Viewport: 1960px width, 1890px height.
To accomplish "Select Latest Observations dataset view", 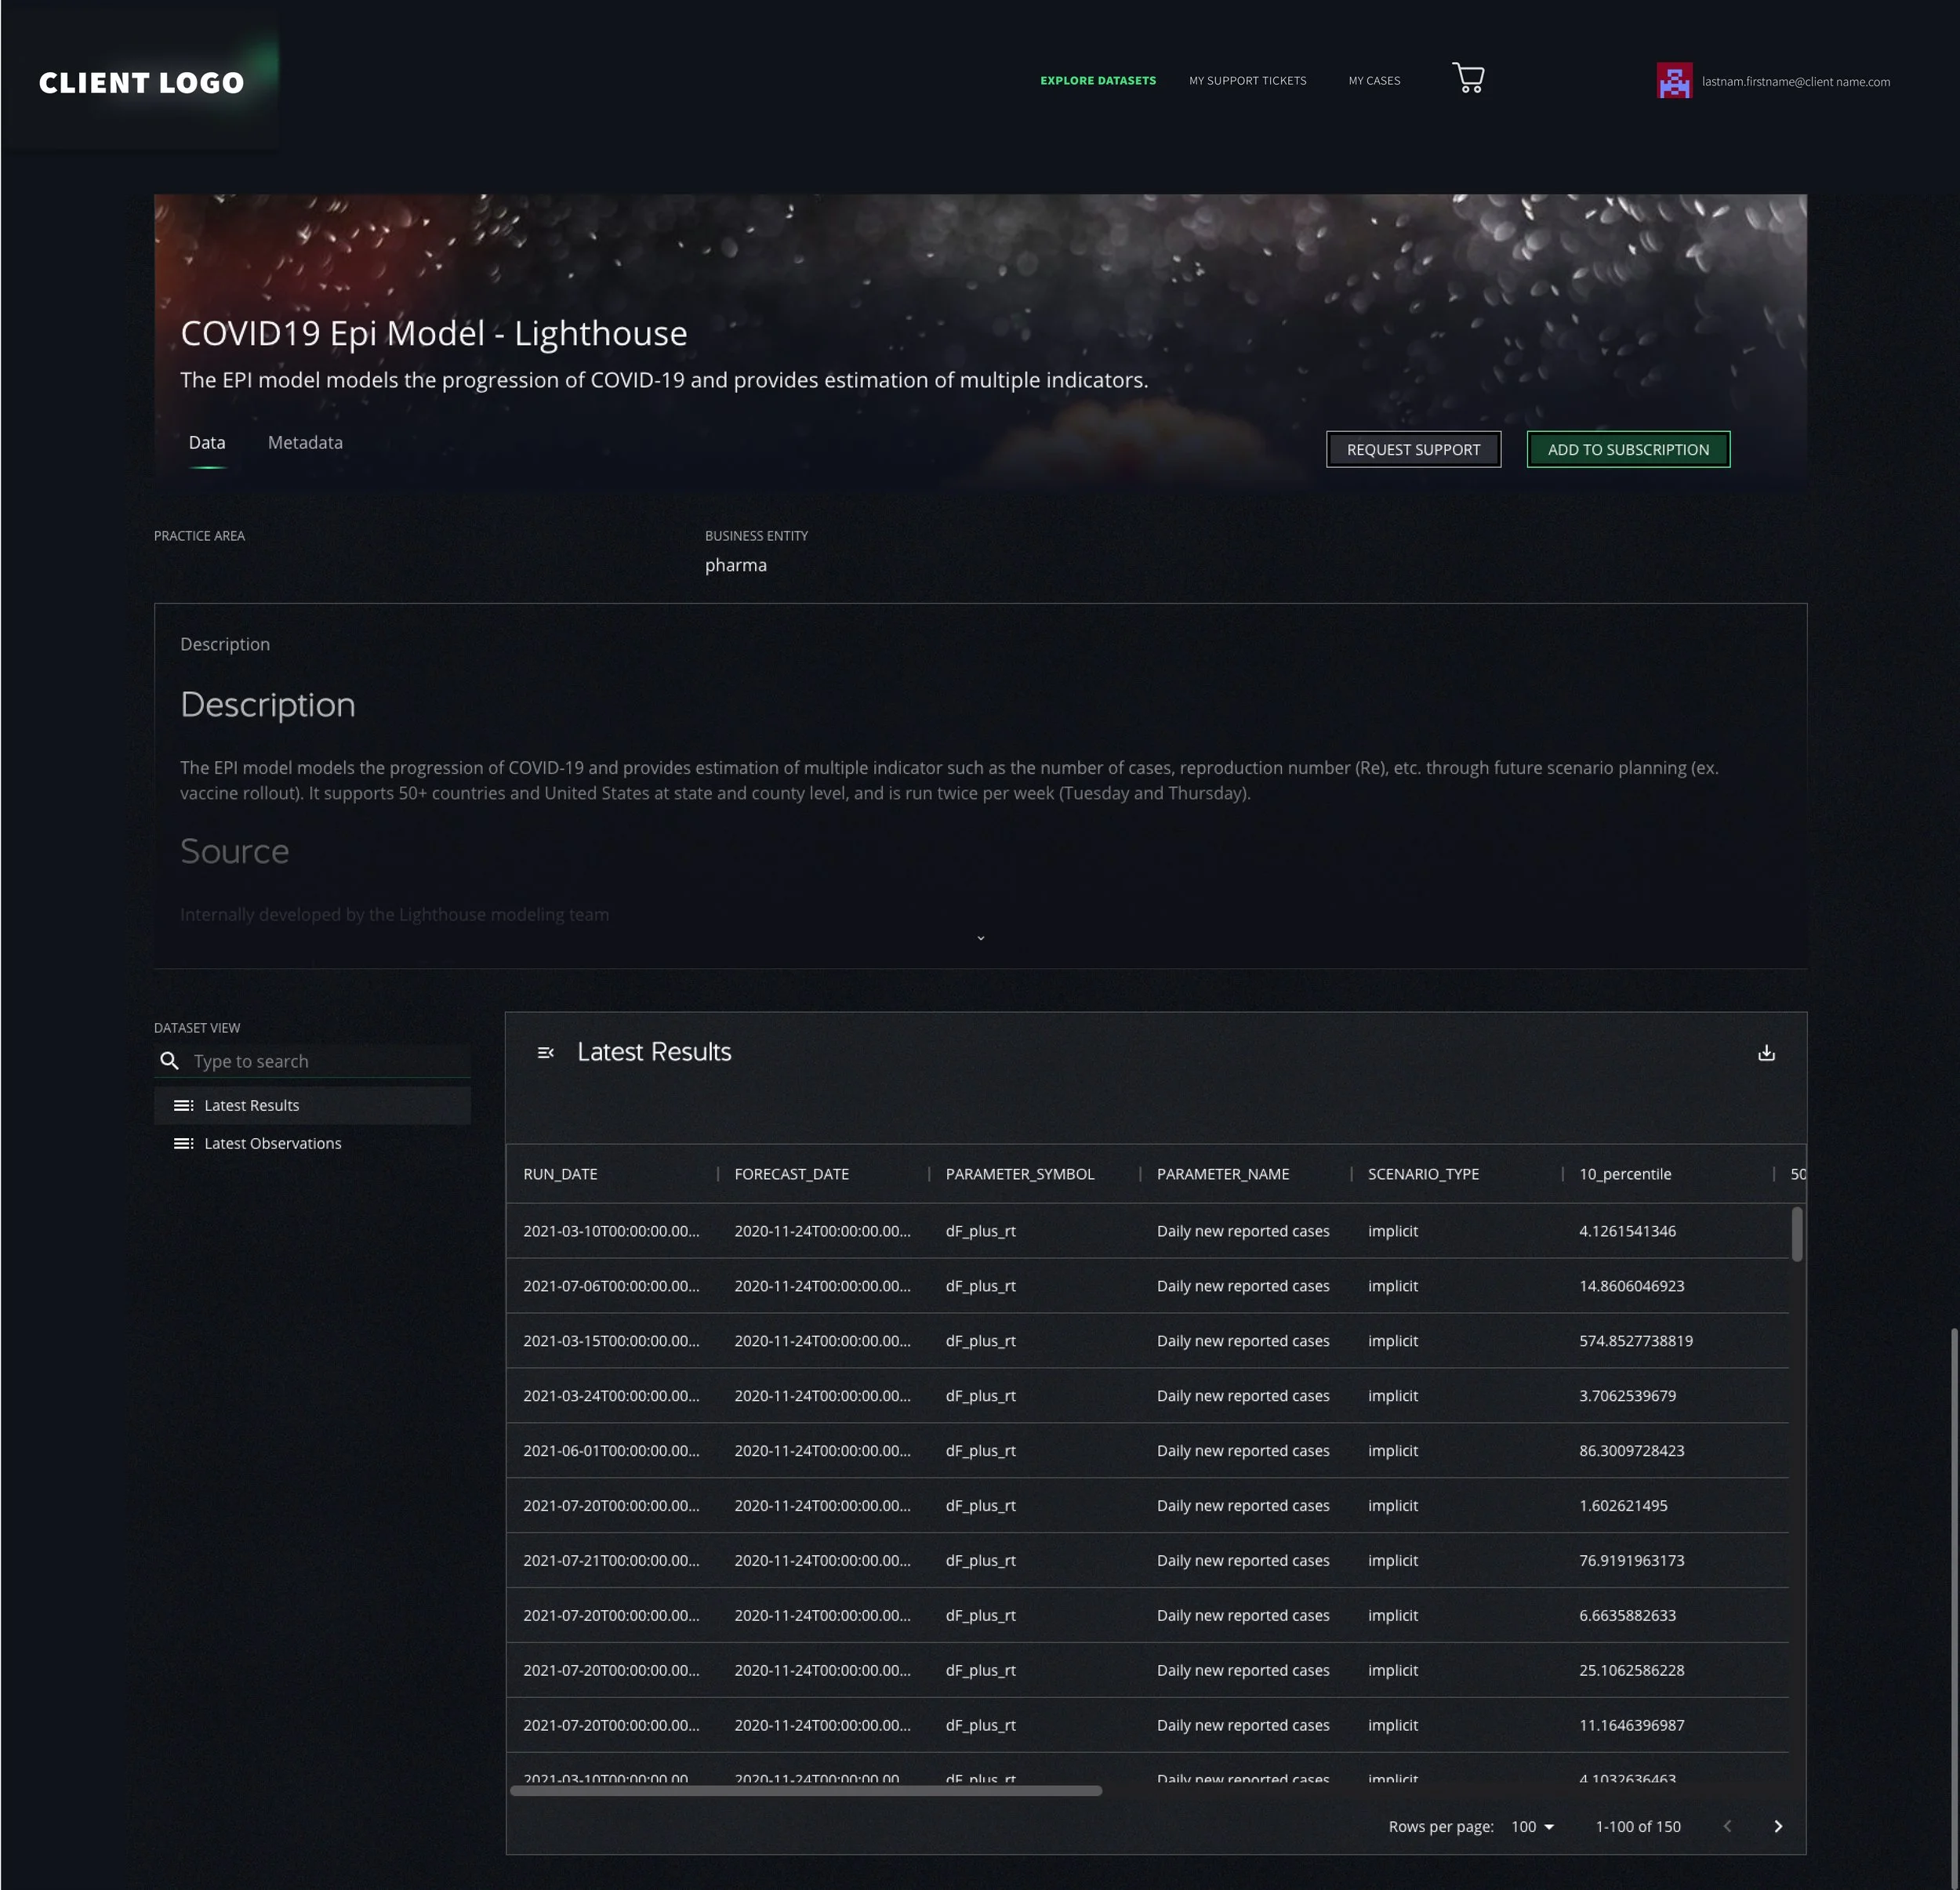I will coord(272,1143).
